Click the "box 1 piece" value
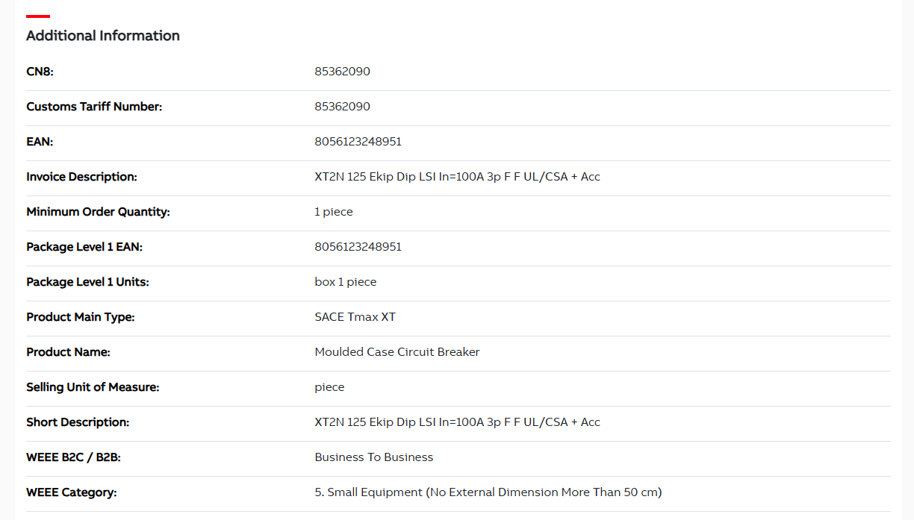 coord(345,282)
